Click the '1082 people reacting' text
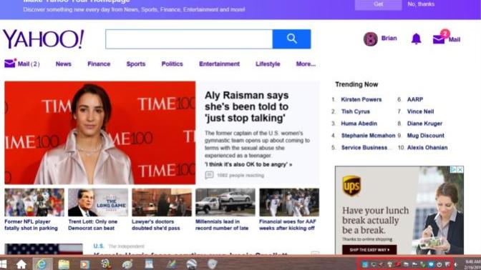This screenshot has height=270, width=481. (x=240, y=176)
